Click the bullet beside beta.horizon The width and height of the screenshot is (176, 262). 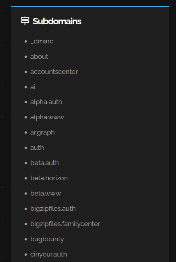(26, 178)
